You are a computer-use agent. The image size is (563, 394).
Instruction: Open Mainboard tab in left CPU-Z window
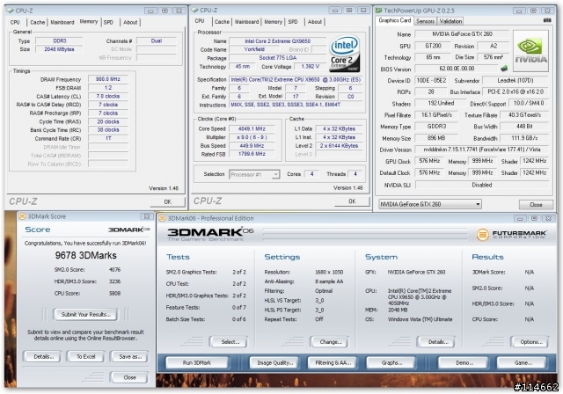62,22
